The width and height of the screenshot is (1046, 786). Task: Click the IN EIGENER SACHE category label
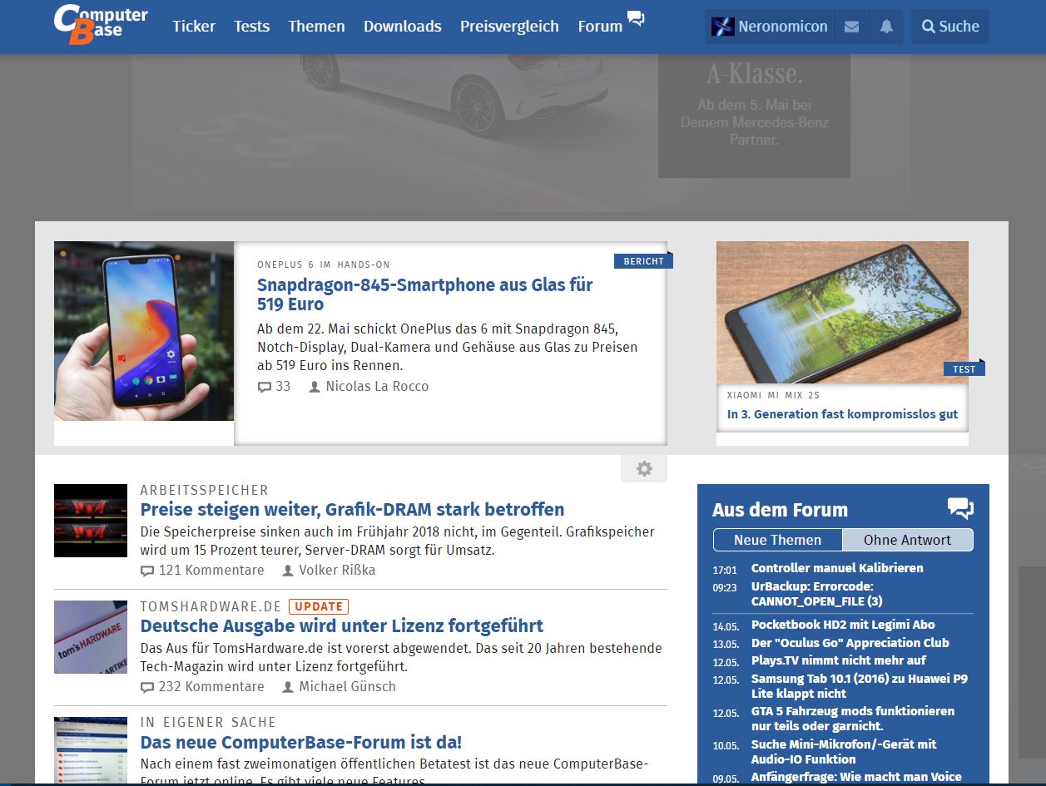pyautogui.click(x=208, y=723)
